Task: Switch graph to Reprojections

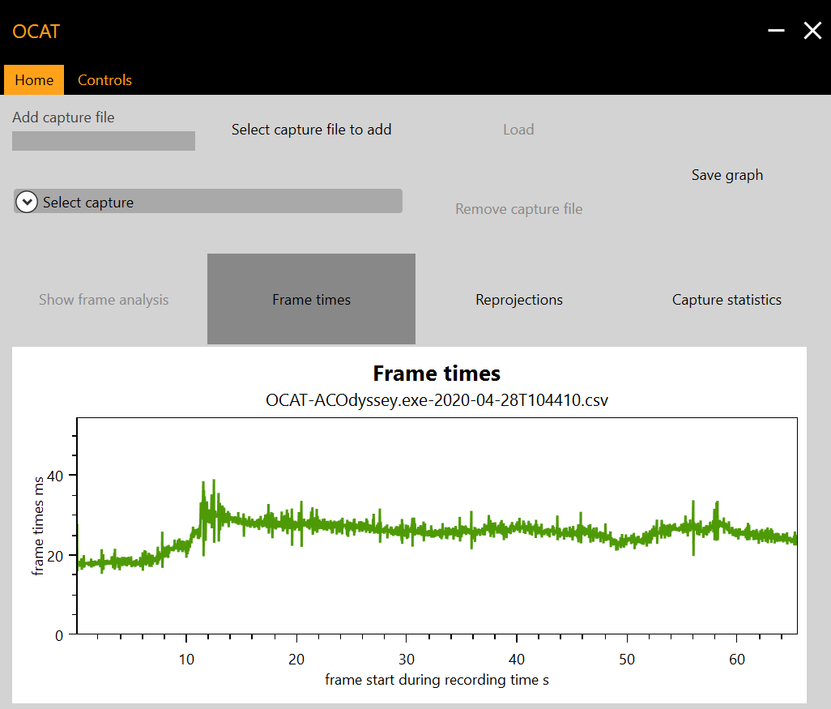Action: tap(519, 300)
